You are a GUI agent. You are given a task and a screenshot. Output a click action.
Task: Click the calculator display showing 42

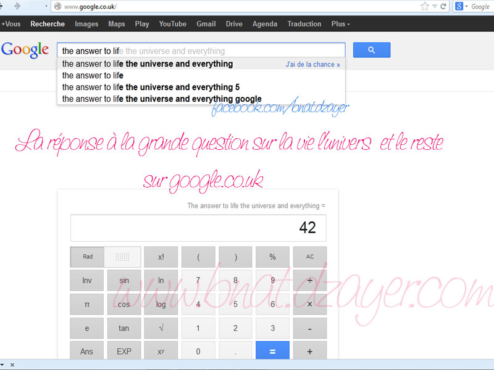198,228
